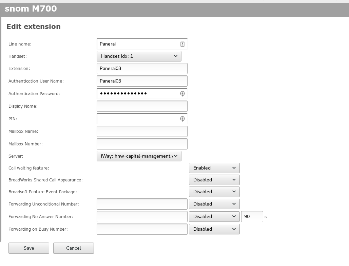349x266 pixels.
Task: Click the Mailbox Name field
Action: click(142, 131)
